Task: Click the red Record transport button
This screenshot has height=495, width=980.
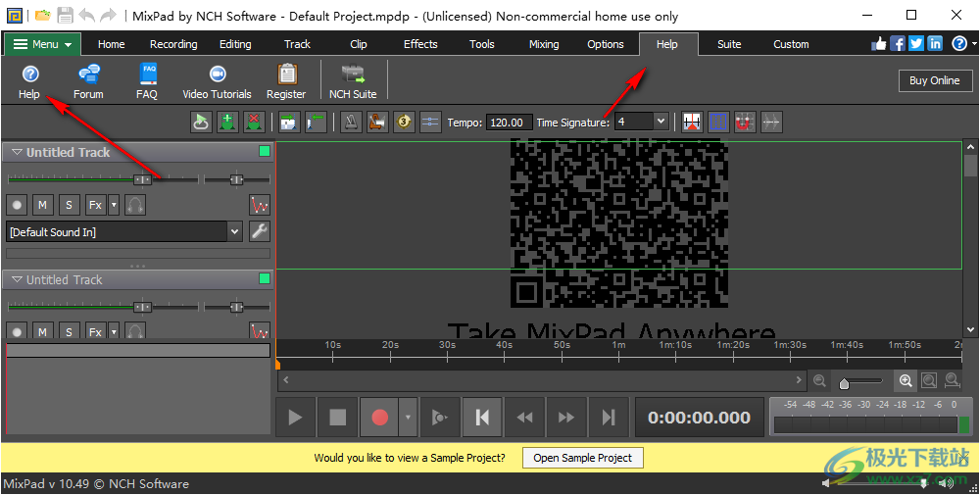Action: pyautogui.click(x=379, y=417)
